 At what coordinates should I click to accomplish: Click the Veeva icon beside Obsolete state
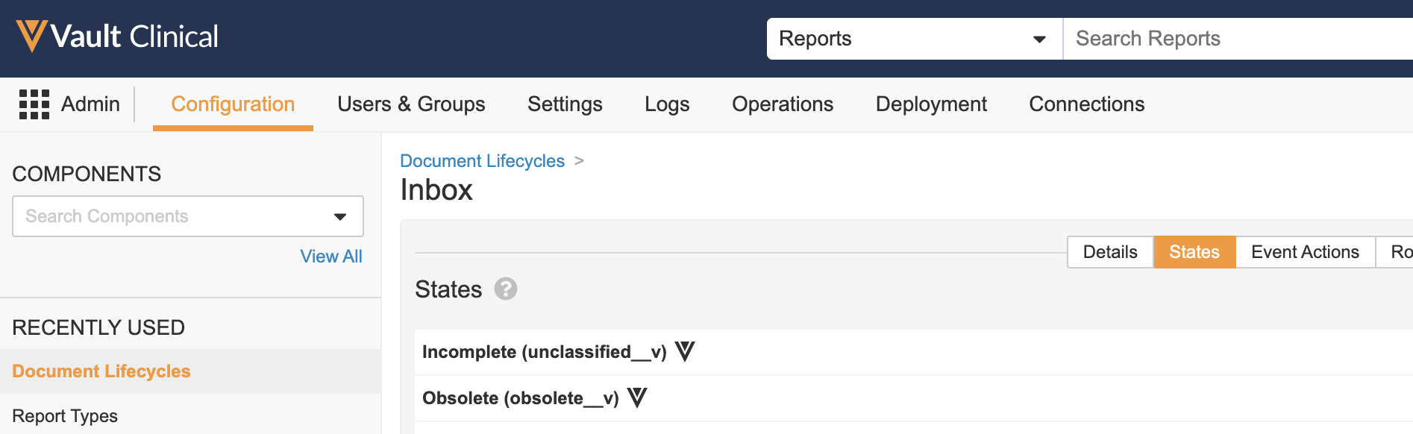click(637, 397)
